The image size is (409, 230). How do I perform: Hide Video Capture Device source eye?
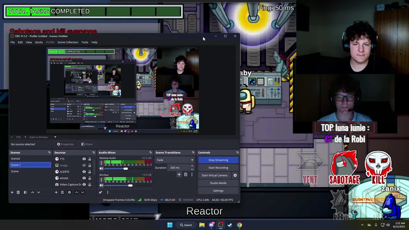coord(84,184)
